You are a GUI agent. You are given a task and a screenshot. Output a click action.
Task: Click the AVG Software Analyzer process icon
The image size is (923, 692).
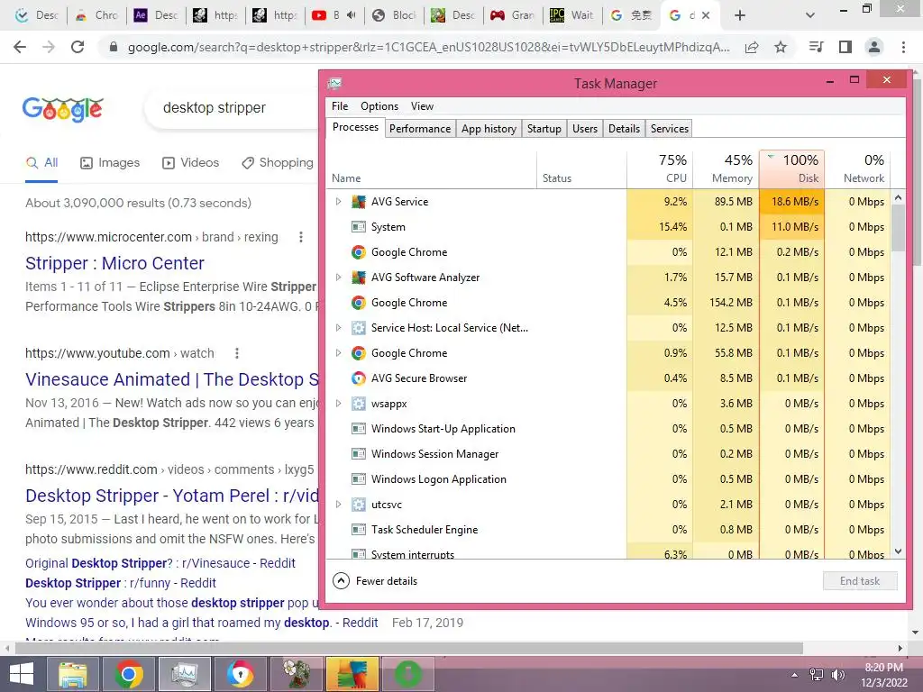coord(358,278)
